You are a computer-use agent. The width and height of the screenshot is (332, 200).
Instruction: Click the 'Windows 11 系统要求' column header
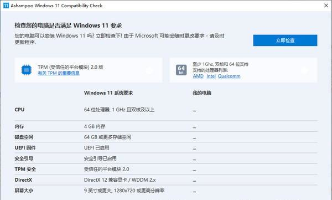point(108,93)
